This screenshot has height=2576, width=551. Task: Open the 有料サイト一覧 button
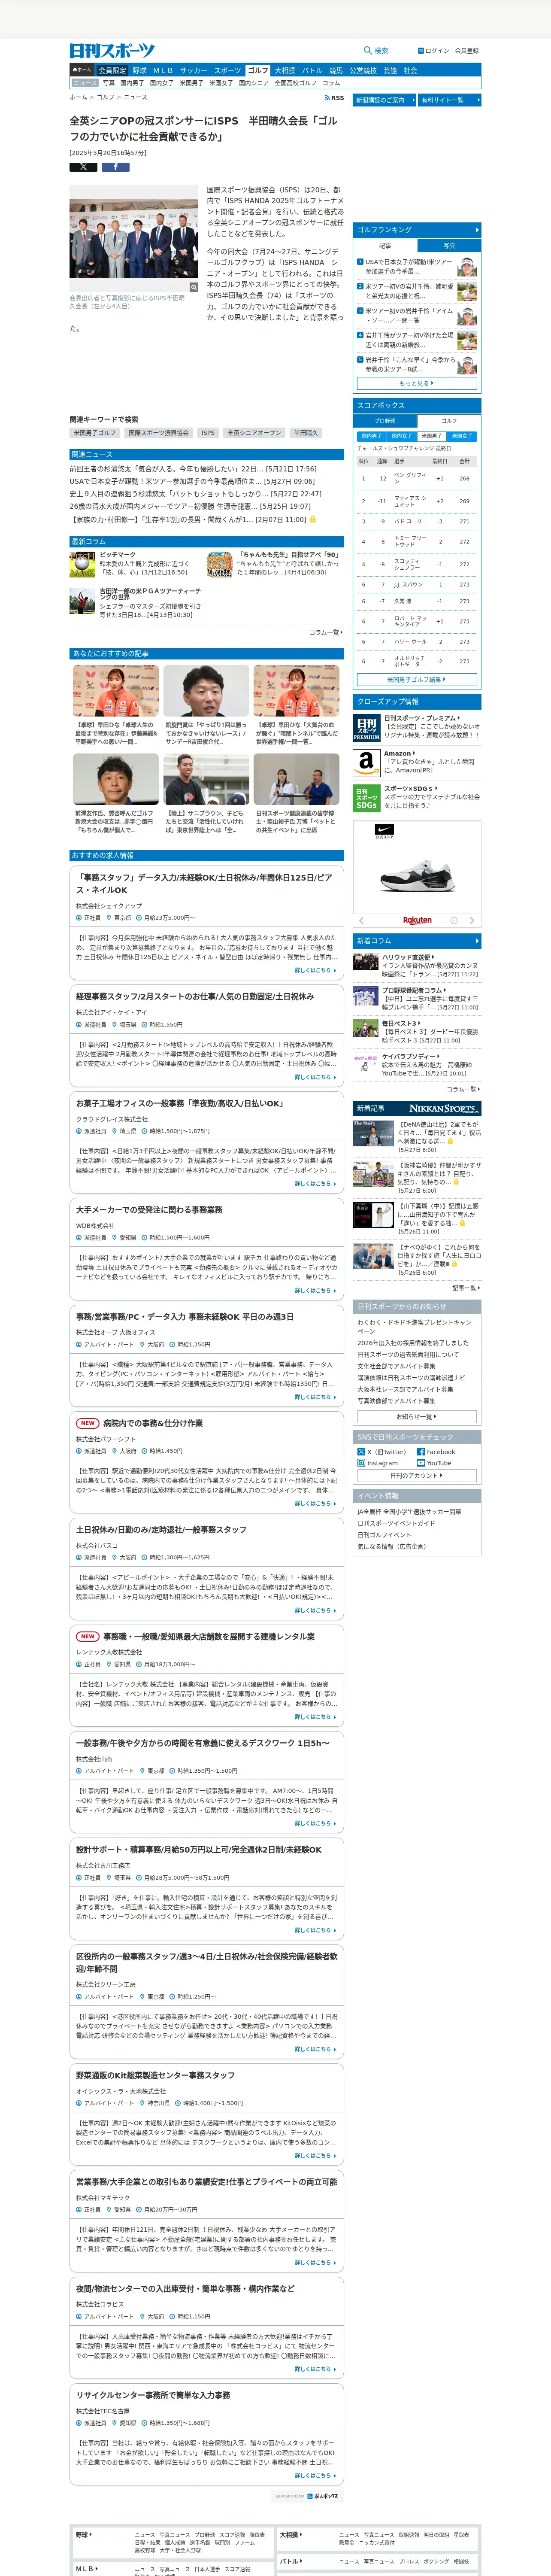tap(449, 100)
